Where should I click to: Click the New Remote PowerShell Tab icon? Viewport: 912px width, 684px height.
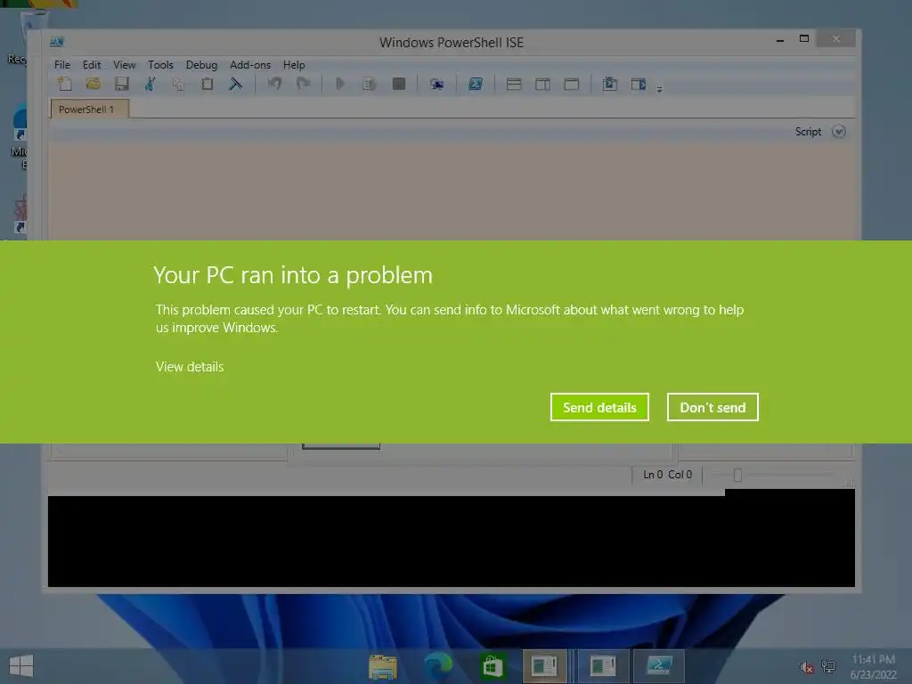click(436, 85)
